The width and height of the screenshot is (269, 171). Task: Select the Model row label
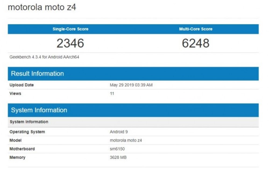(15, 140)
